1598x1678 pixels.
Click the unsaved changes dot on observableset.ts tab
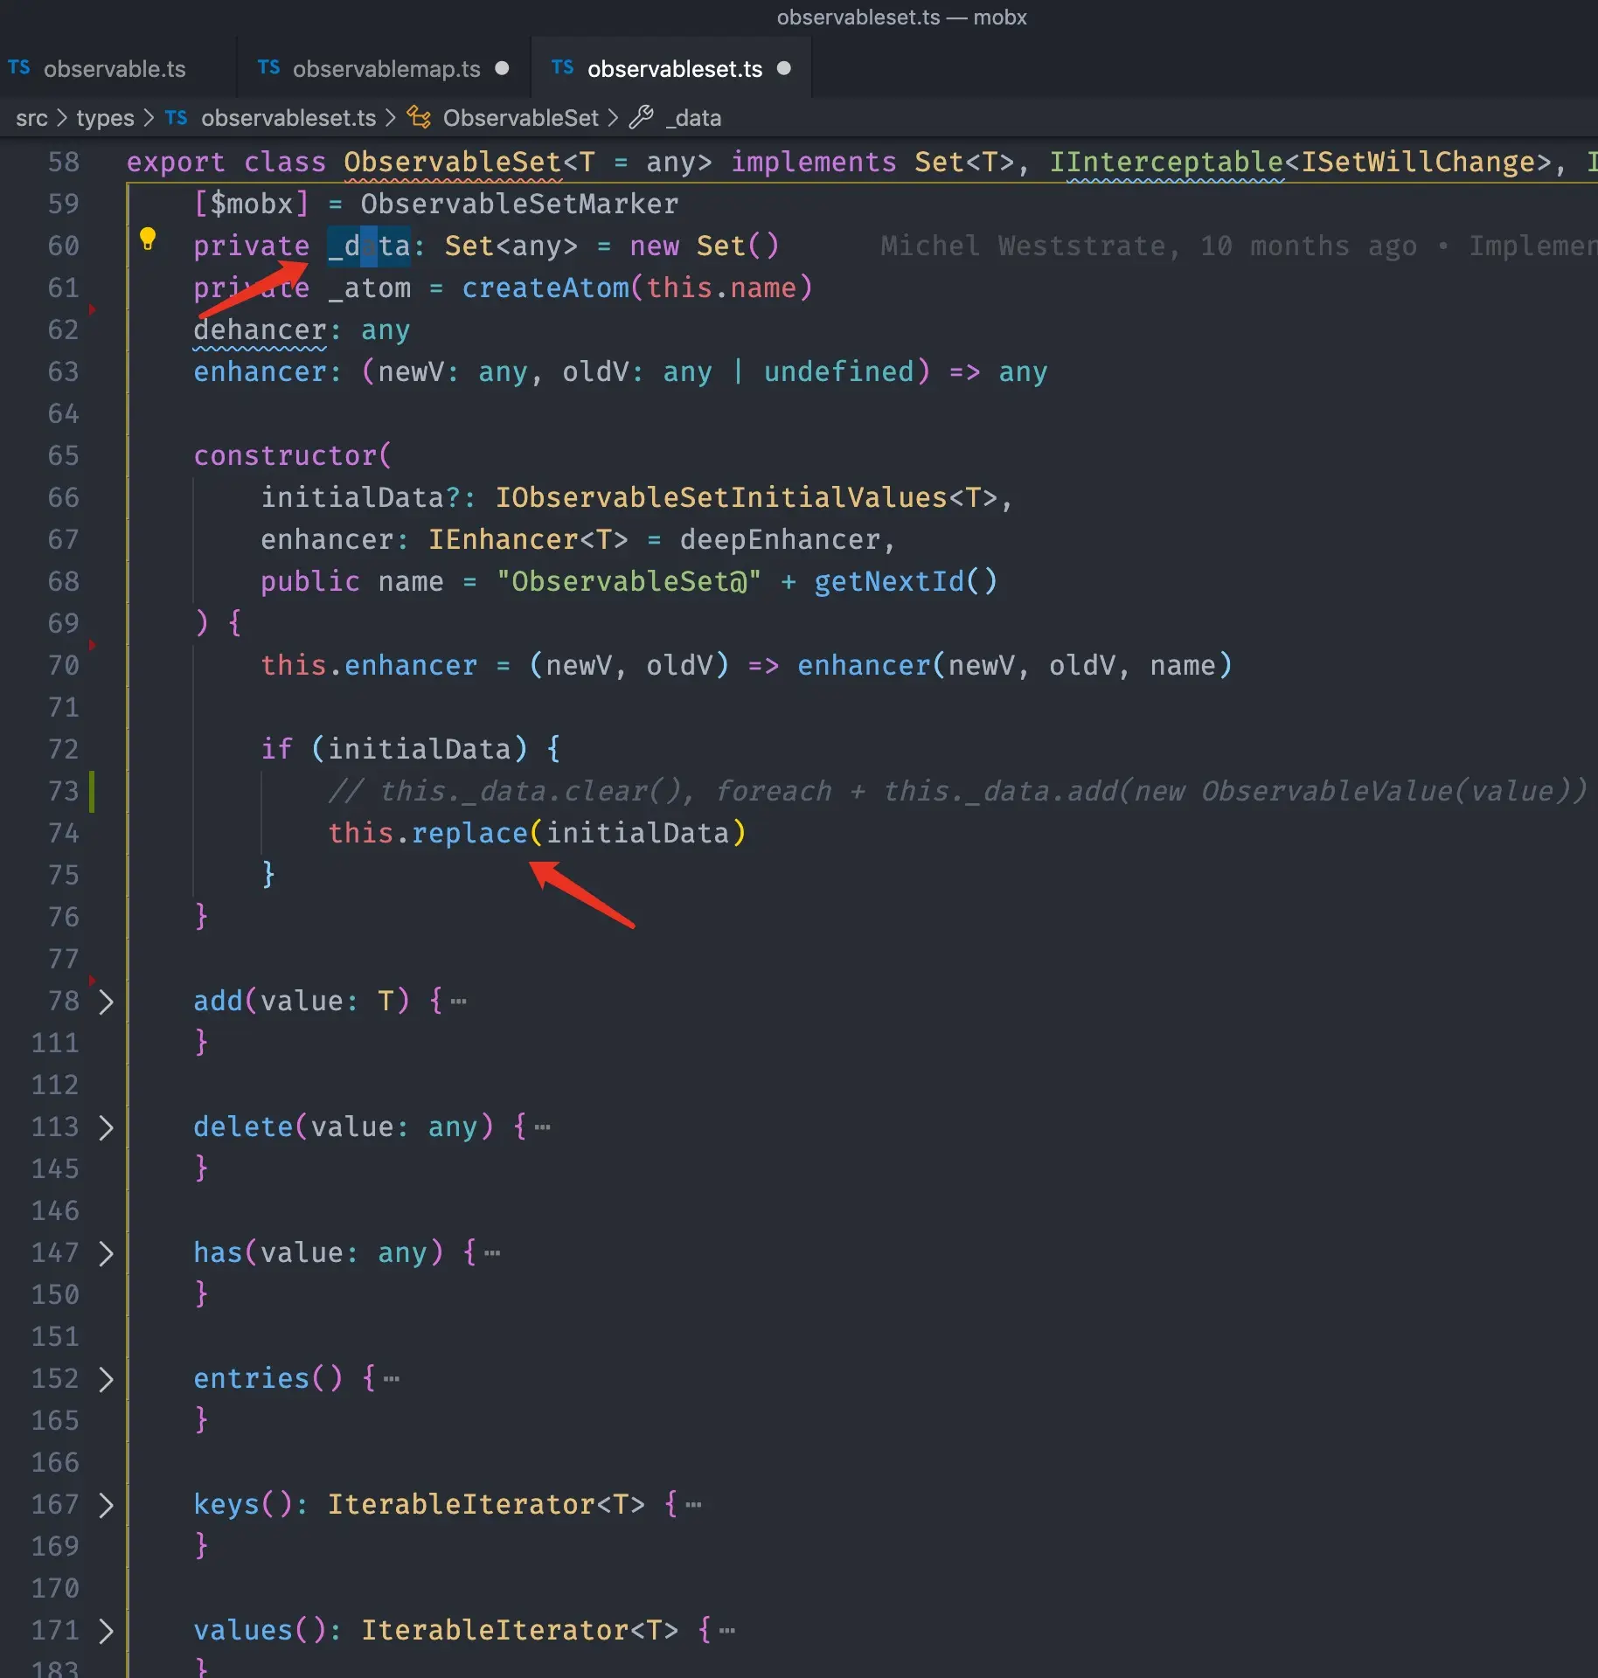pos(784,68)
